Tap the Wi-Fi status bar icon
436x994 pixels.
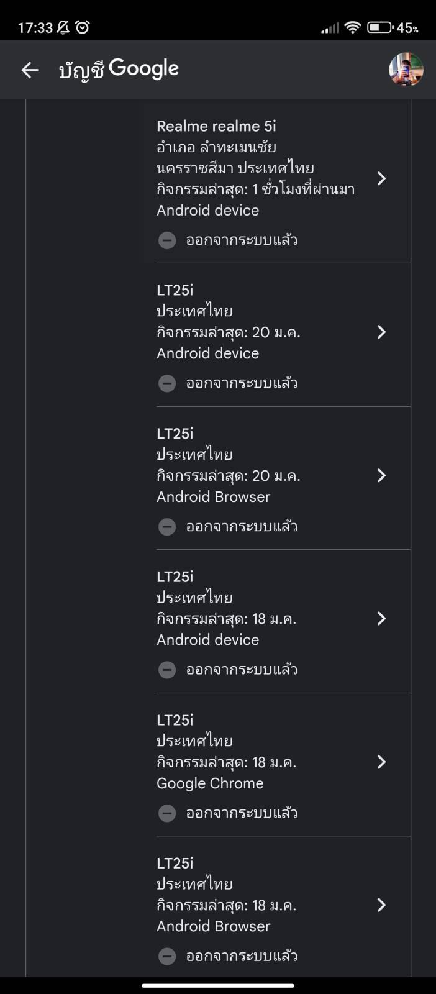353,27
